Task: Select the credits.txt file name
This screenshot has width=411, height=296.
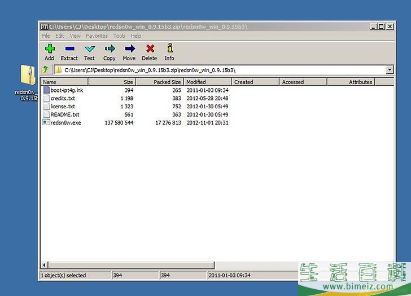Action: 63,98
